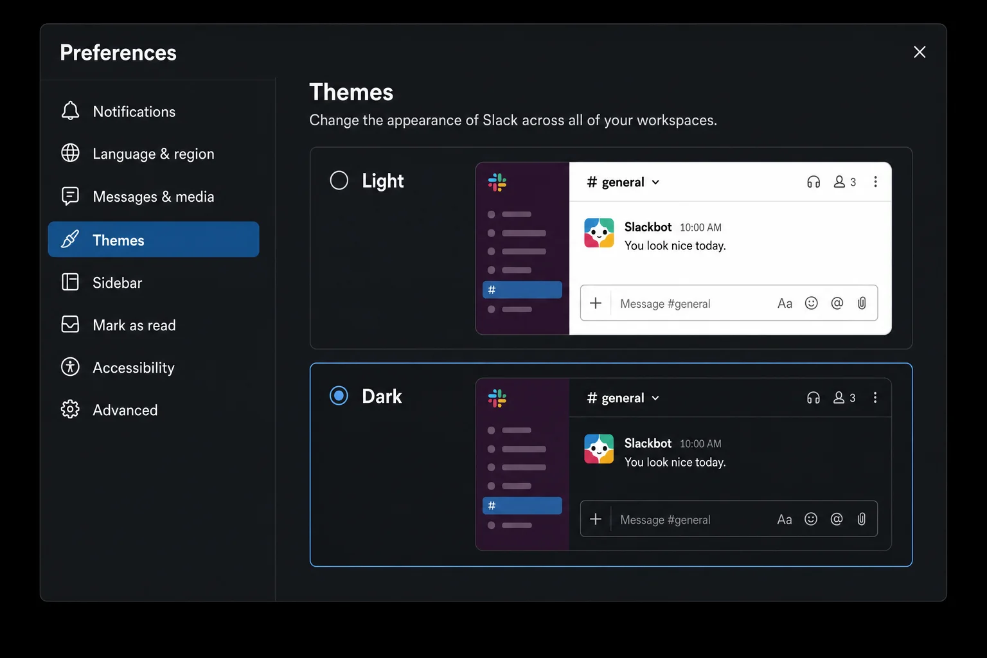Click the Sidebar layout icon
Screen dimensions: 987x658
coord(70,282)
